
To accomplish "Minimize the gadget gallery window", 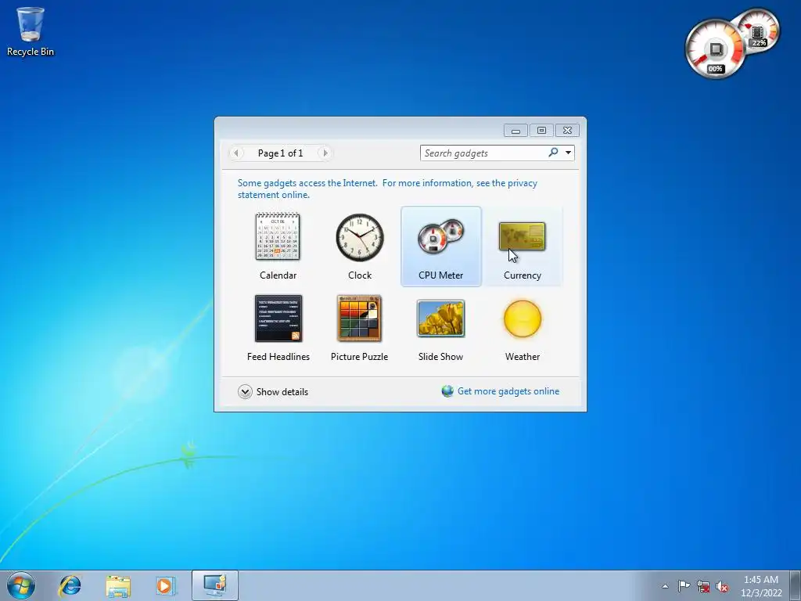I will (516, 131).
